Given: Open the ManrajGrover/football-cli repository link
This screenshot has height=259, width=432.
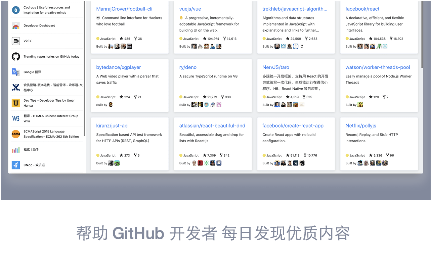Looking at the screenshot, I should (124, 9).
